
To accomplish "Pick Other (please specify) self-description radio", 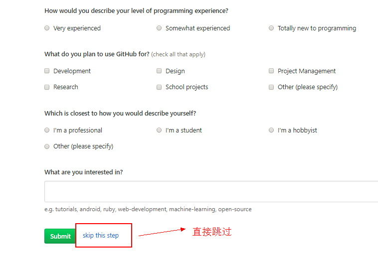I will coord(47,146).
